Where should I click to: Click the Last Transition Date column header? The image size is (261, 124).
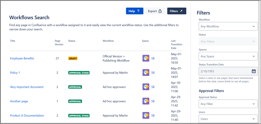click(176, 44)
